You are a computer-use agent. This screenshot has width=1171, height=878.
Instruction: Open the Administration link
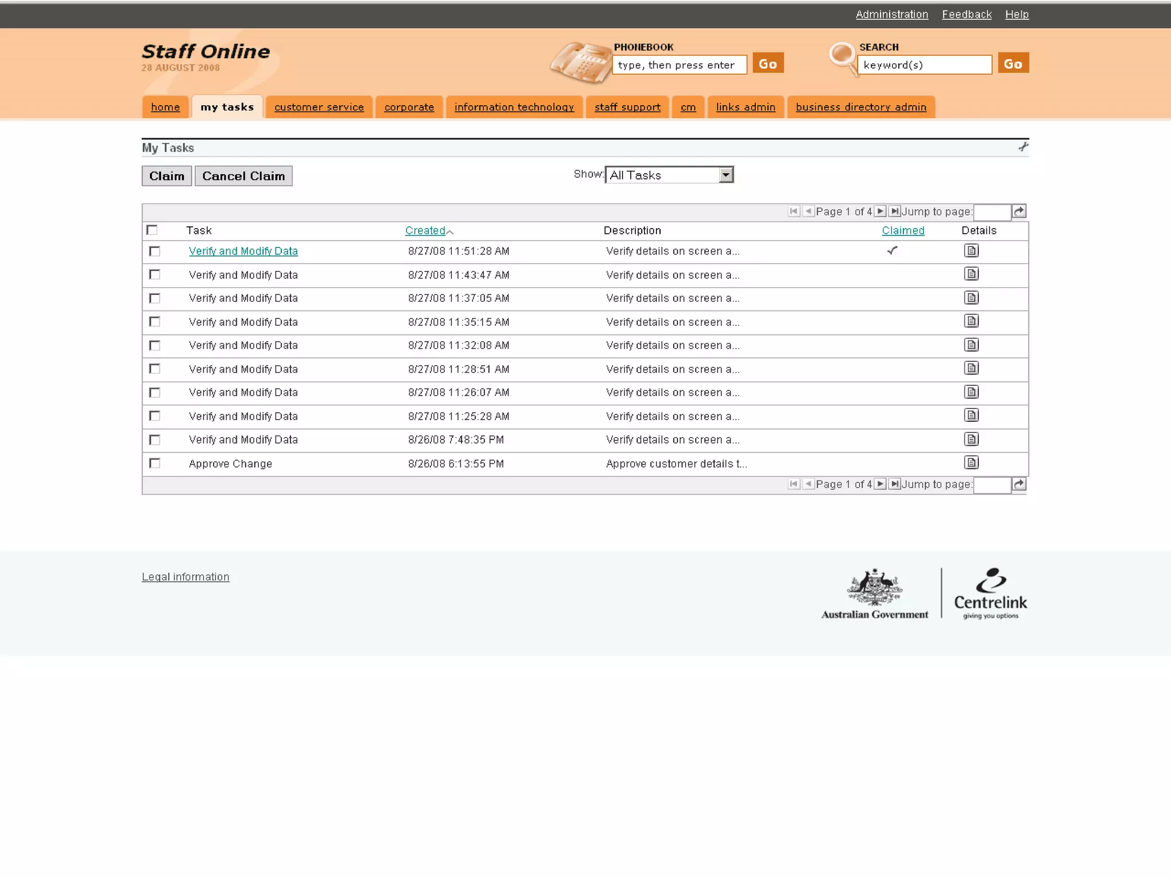pyautogui.click(x=891, y=14)
